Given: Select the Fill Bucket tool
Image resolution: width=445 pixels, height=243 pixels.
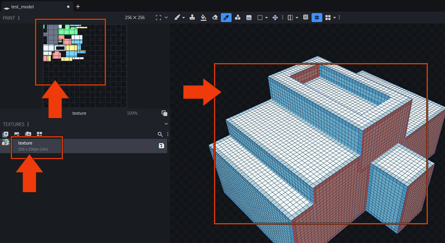Looking at the screenshot, I should pos(203,17).
